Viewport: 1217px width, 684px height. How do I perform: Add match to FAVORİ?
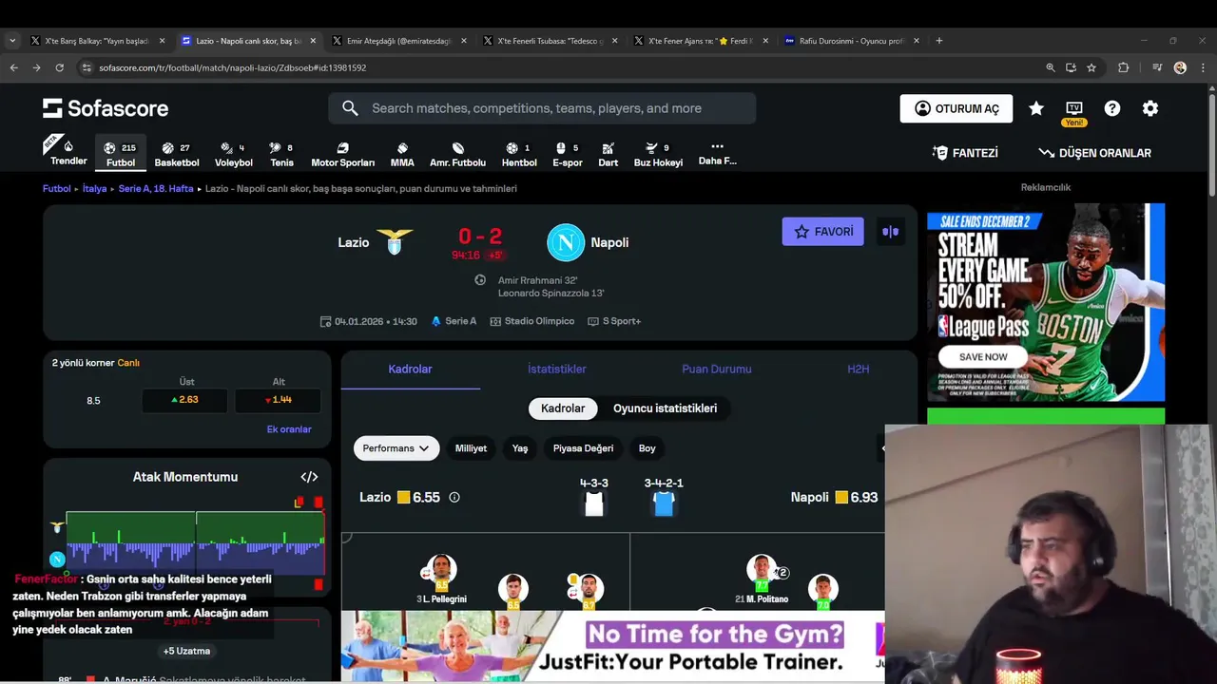coord(823,232)
